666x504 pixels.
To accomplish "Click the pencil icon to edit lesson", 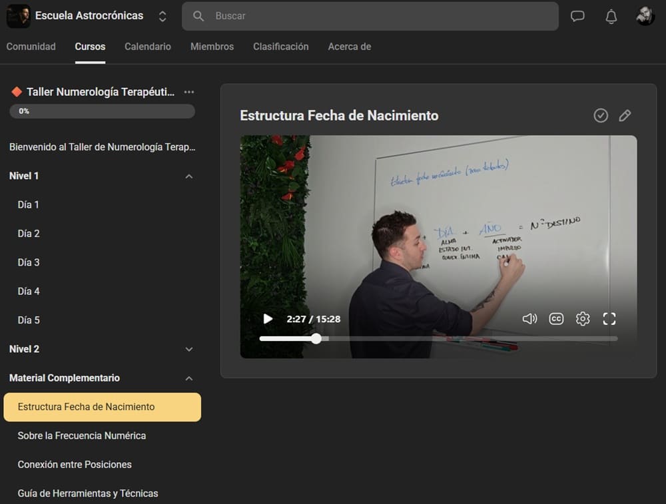I will (625, 115).
